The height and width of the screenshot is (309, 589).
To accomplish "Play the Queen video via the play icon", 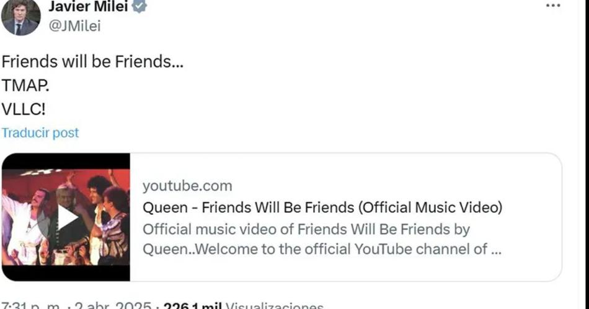I will 67,217.
